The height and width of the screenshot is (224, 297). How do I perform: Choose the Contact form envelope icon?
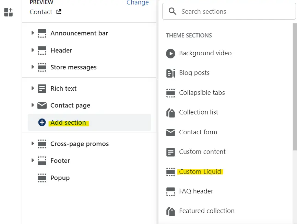pyautogui.click(x=170, y=132)
